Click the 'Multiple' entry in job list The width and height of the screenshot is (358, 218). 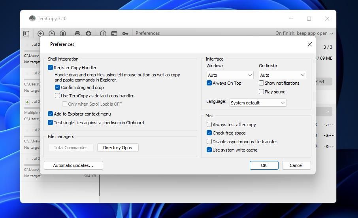click(32, 113)
